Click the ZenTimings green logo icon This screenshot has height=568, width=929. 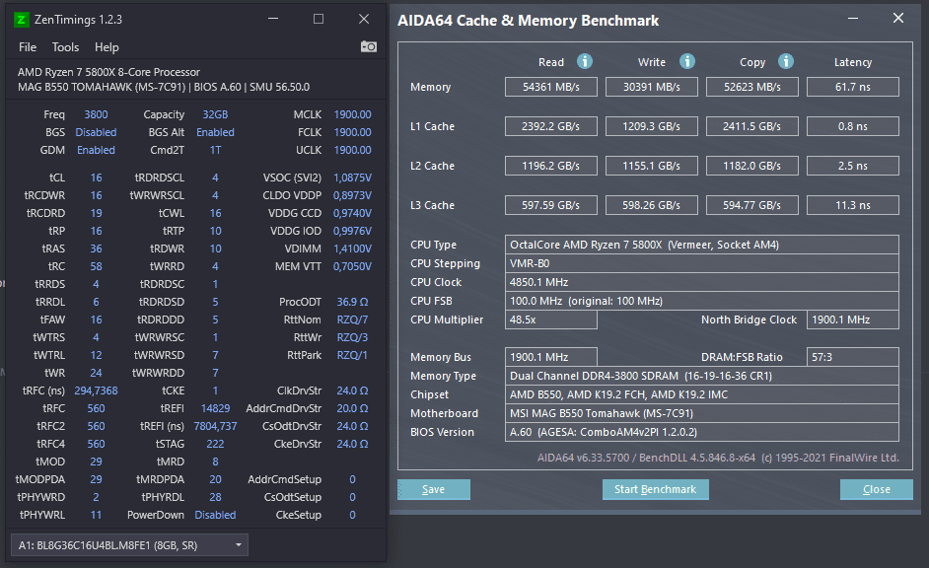[21, 20]
